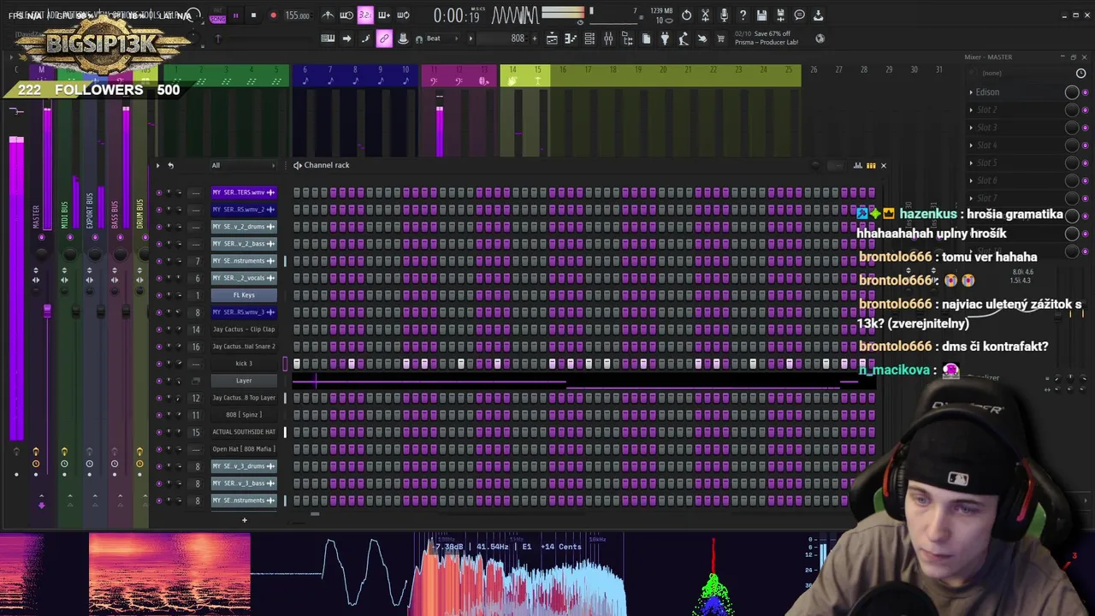This screenshot has width=1095, height=616.
Task: Add a new pattern with plus button
Action: [535, 38]
